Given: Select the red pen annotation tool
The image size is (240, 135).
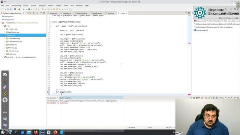Looking at the screenshot, I should pos(5,81).
